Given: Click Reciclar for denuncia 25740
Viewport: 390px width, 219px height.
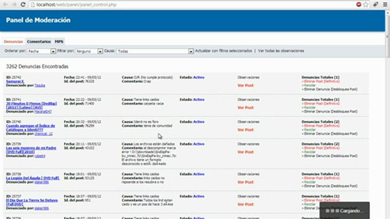Looking at the screenshot, I should 309,130.
